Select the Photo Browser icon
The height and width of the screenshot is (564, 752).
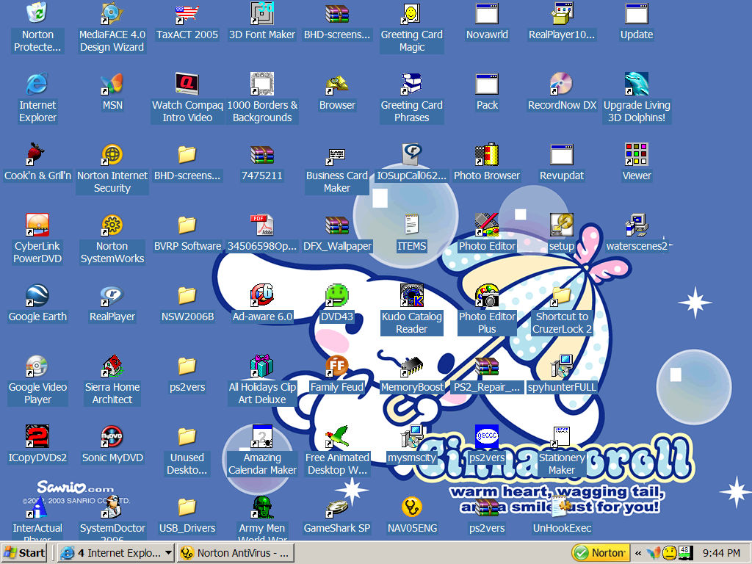pyautogui.click(x=486, y=154)
